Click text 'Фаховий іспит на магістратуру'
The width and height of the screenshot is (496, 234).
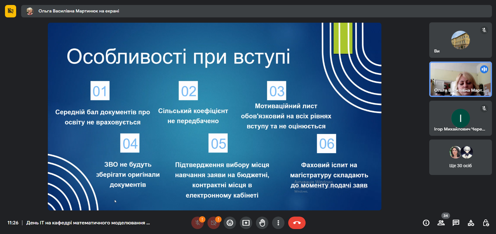click(x=329, y=170)
